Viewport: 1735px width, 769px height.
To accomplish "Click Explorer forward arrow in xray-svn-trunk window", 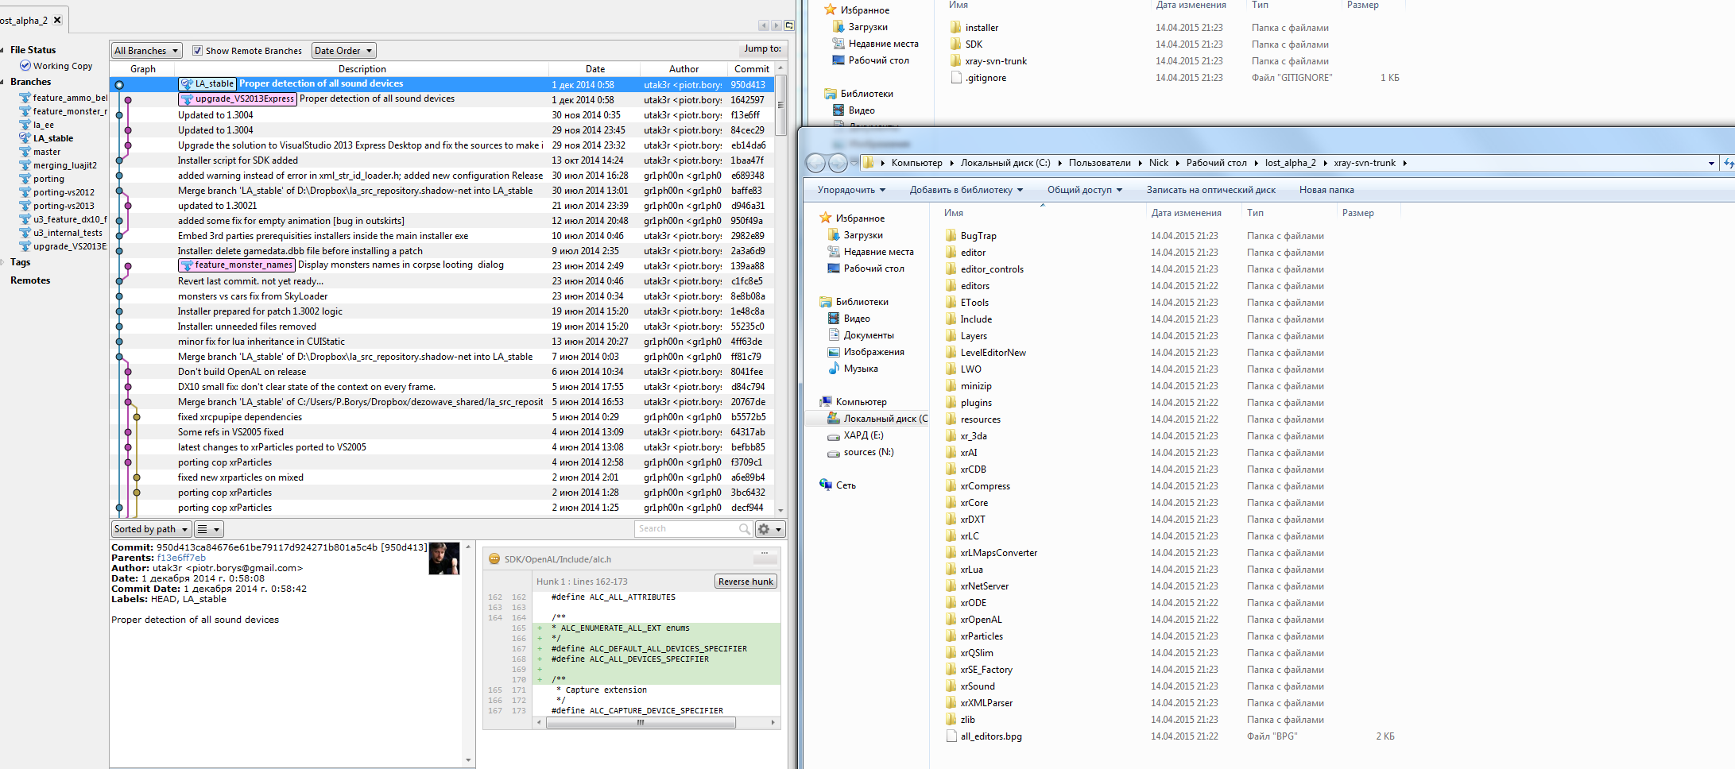I will pyautogui.click(x=838, y=163).
